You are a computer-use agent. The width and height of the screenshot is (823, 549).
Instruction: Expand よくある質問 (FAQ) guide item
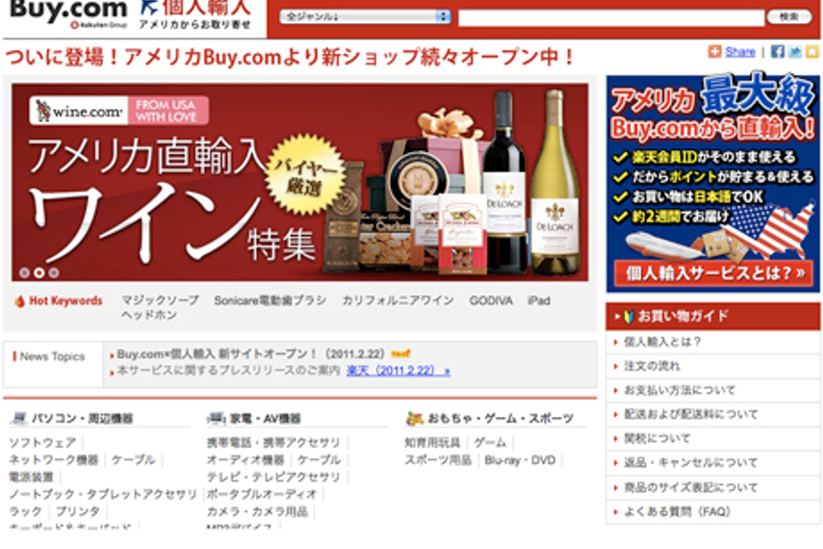click(x=712, y=511)
